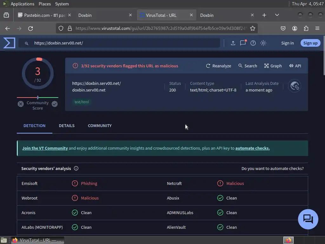Click the text/html tag
The image size is (325, 244).
(x=82, y=102)
